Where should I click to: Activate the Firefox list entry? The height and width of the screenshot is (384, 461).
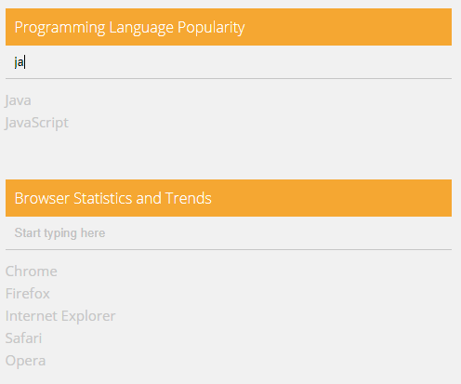pyautogui.click(x=28, y=294)
